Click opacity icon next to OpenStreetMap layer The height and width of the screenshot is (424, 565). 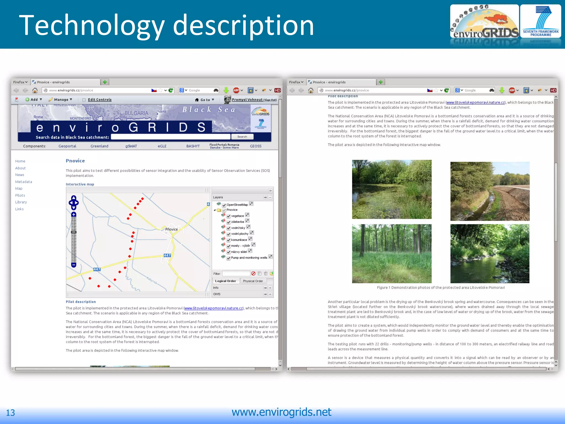251,204
